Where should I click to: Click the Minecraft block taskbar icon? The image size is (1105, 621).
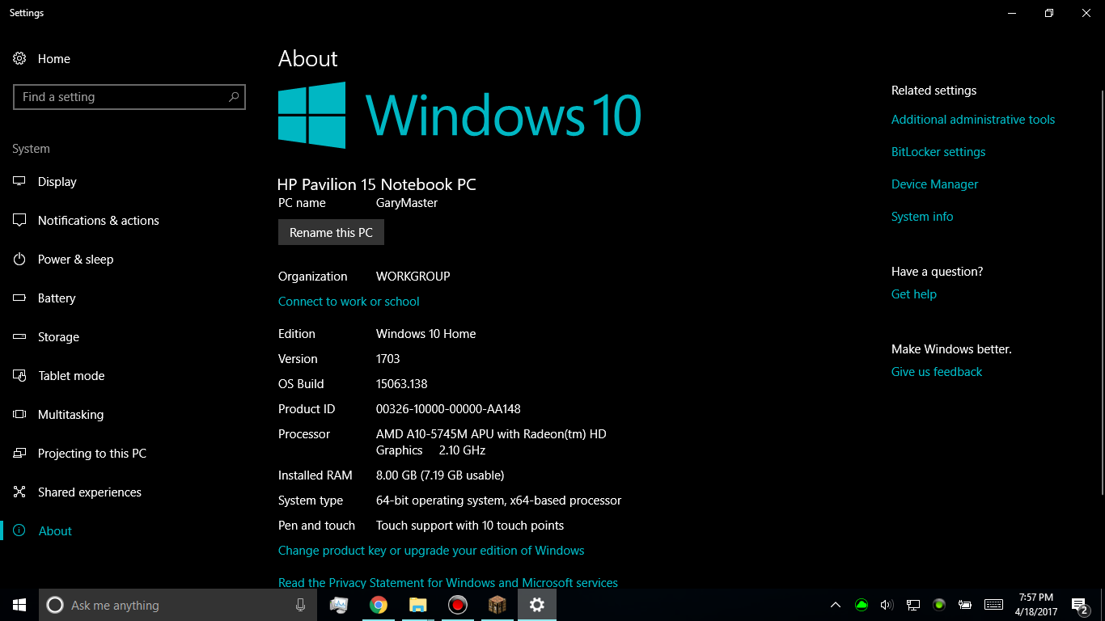pos(497,605)
